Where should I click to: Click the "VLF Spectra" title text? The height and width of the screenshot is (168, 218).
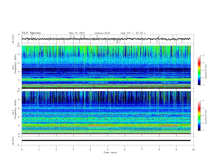coord(31,33)
